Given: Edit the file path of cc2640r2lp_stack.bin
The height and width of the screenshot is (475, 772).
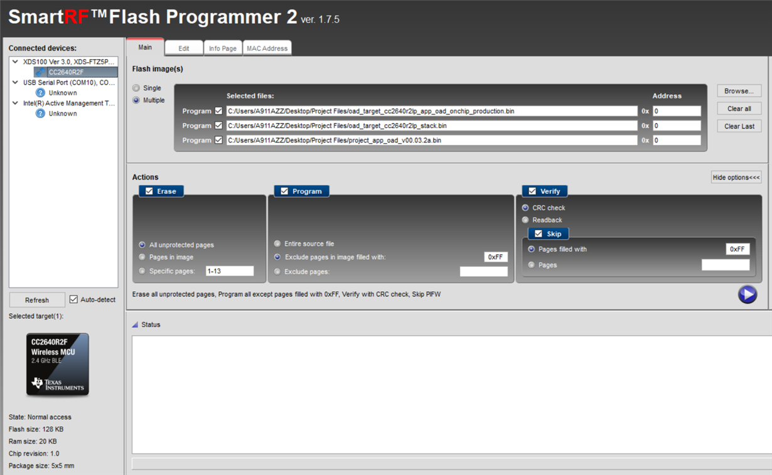Looking at the screenshot, I should (x=431, y=125).
